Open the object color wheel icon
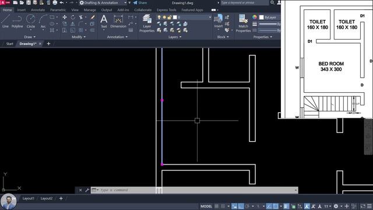This screenshot has height=210, width=373. [255, 17]
